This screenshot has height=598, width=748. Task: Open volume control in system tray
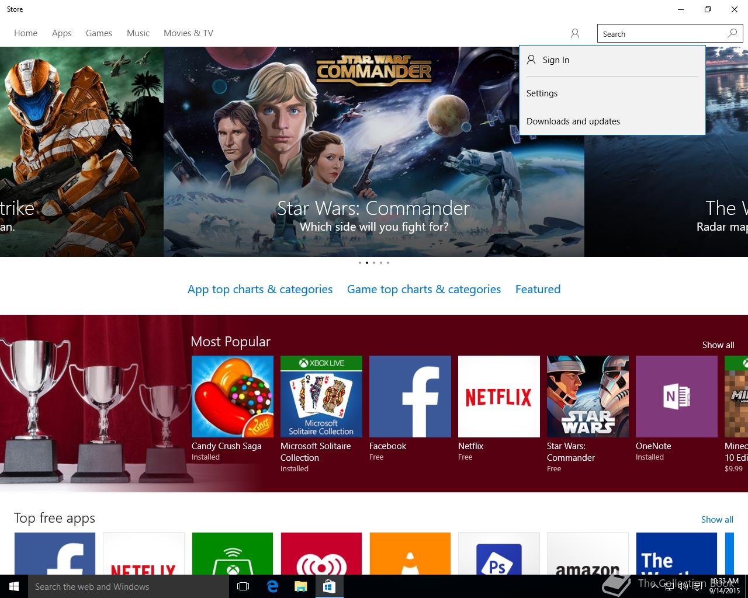coord(683,586)
